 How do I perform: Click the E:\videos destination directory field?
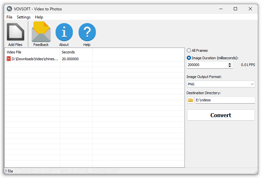(225, 100)
